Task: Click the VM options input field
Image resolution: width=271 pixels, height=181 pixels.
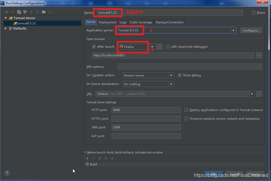Action: click(190, 67)
